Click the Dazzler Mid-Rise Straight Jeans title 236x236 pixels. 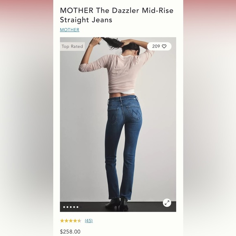tap(117, 15)
